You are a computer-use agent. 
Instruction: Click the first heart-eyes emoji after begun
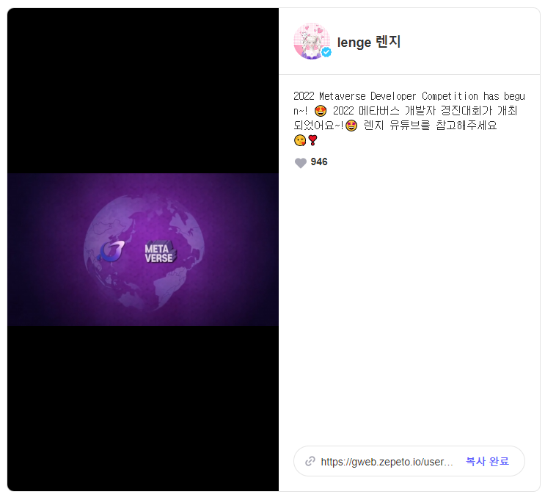click(320, 111)
